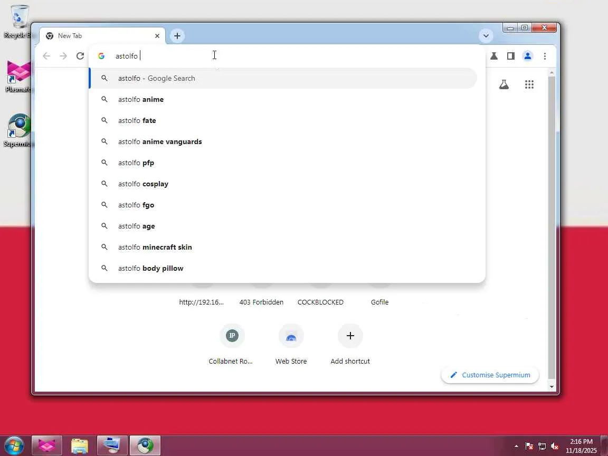The width and height of the screenshot is (608, 456).
Task: Click the Labs flask icon on New Tab page
Action: 503,84
